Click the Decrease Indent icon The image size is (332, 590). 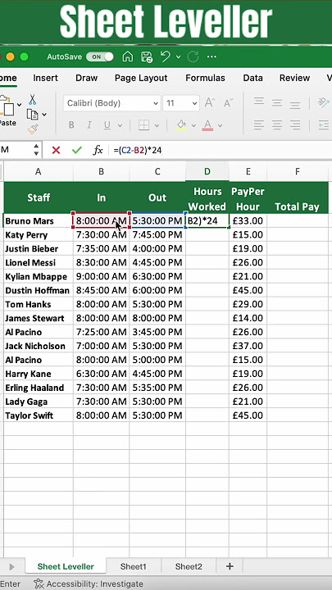coord(324,125)
